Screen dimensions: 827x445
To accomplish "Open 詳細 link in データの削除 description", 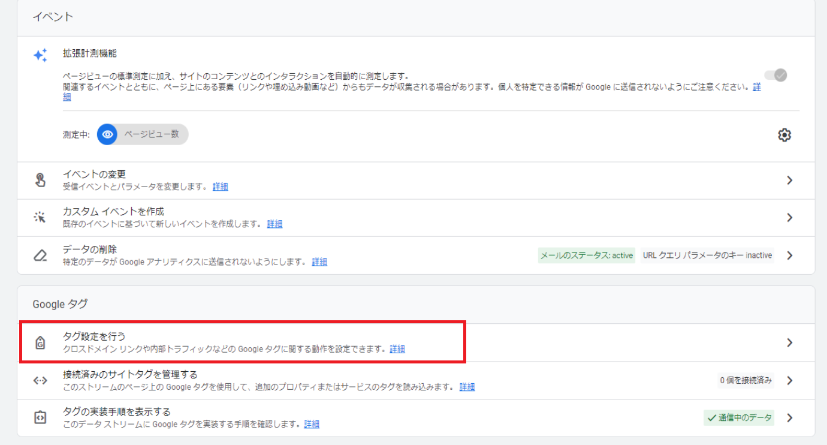I will click(x=319, y=262).
